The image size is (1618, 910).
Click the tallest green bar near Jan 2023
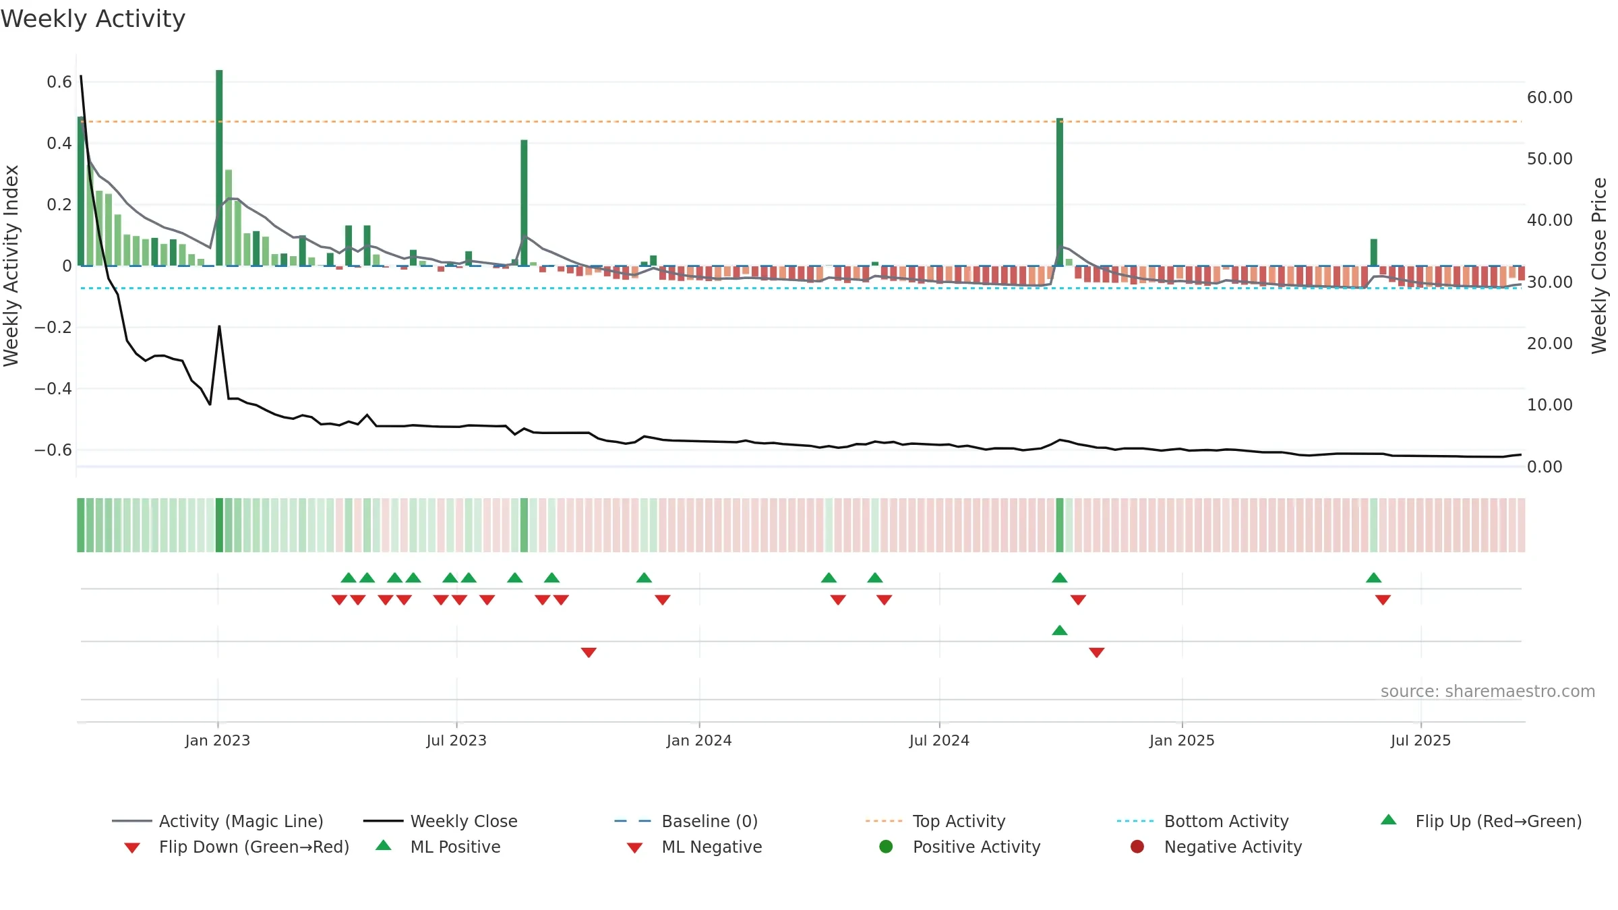[219, 168]
